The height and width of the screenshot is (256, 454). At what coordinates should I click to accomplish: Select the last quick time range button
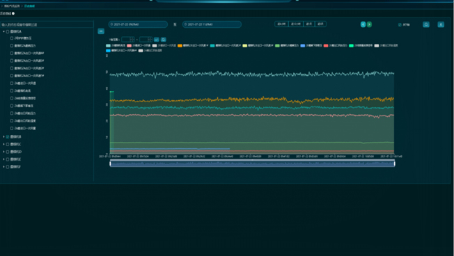pyautogui.click(x=320, y=24)
